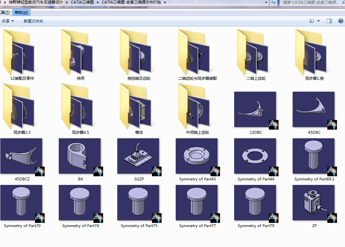The image size is (345, 247).
Task: Navigate to 神野牌轻型载货汽车变速器设计 breadcrumb
Action: (x=36, y=3)
